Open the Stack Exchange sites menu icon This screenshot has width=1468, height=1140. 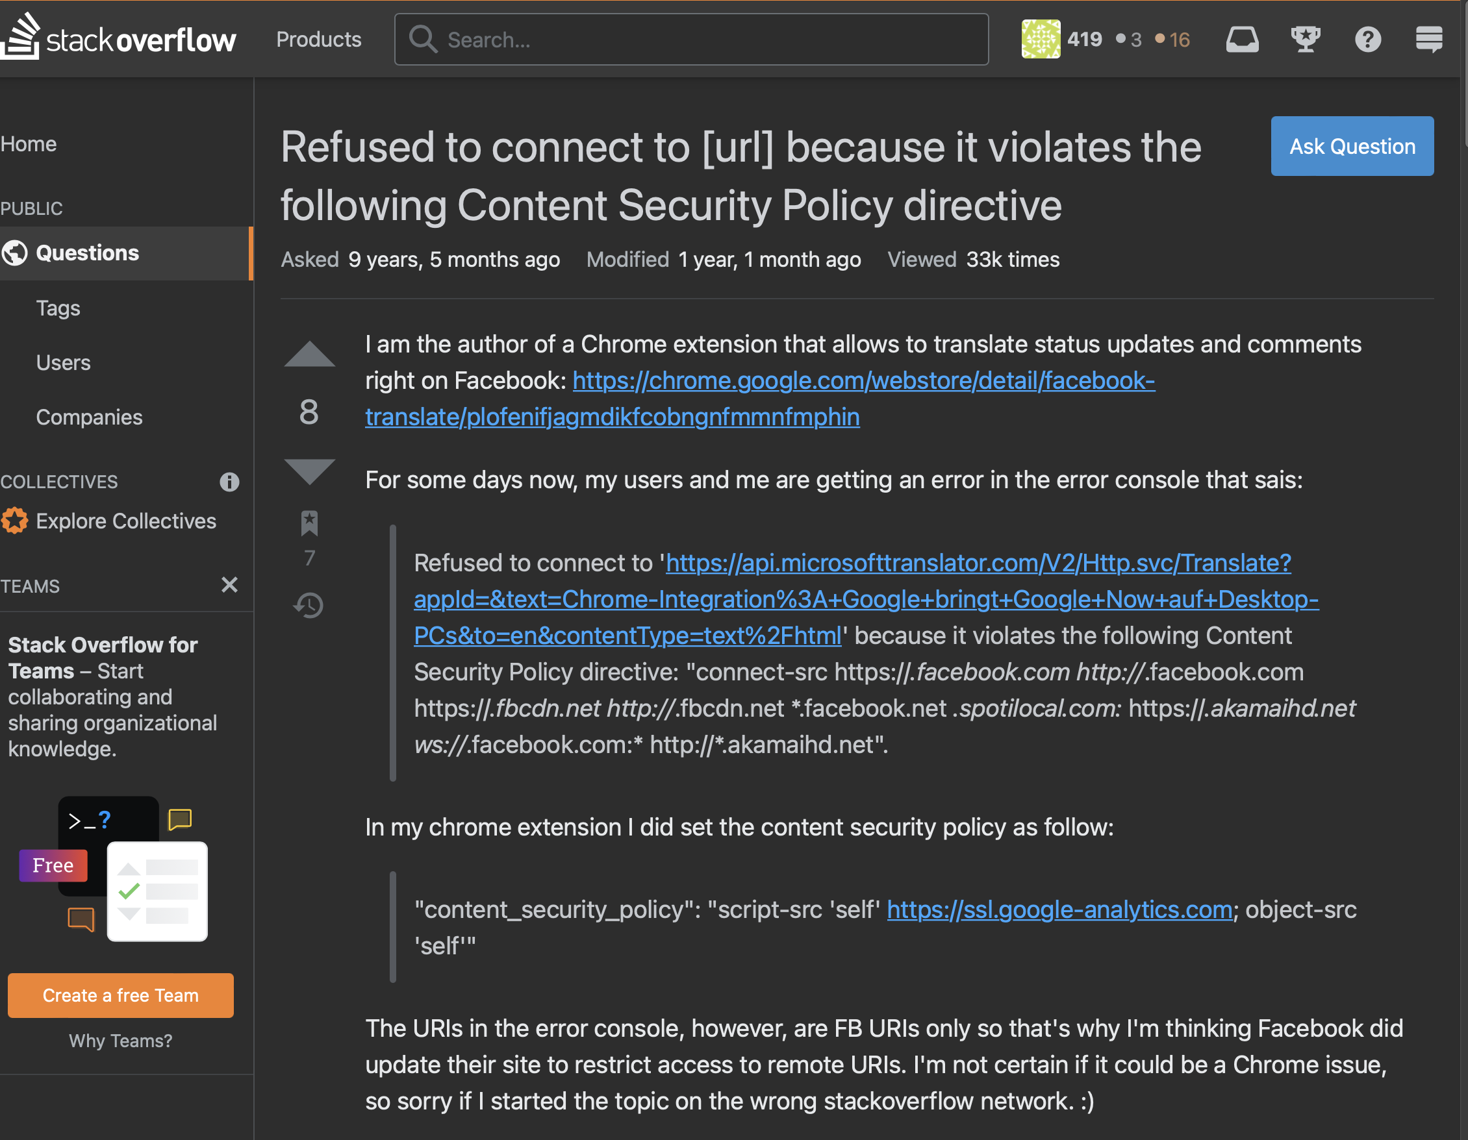(x=1428, y=40)
